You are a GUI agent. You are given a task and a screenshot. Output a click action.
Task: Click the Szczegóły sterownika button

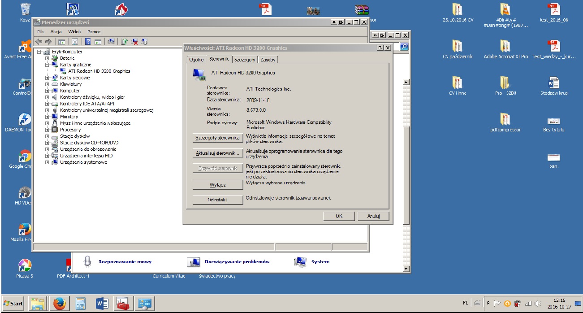click(x=218, y=138)
